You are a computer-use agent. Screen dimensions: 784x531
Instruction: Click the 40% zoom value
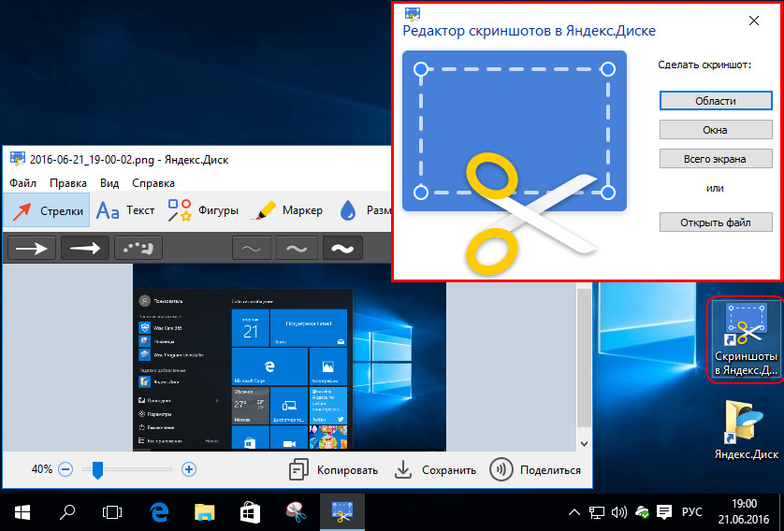pyautogui.click(x=42, y=469)
